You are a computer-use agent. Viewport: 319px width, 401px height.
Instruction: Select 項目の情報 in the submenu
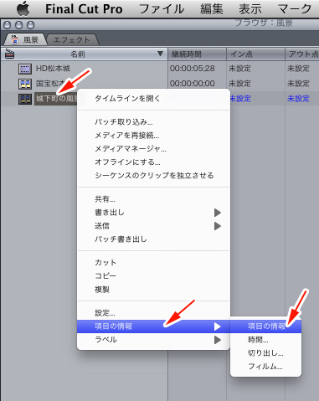pos(265,326)
